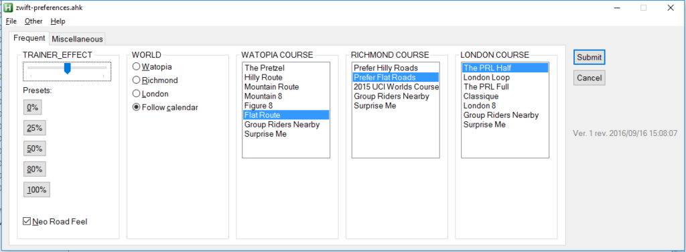Apply the 100% trainer effect preset
This screenshot has width=686, height=252.
[x=37, y=190]
